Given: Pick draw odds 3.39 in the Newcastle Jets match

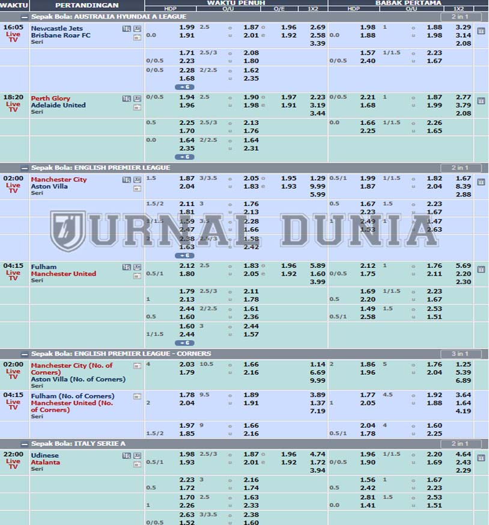Looking at the screenshot, I should coord(318,43).
